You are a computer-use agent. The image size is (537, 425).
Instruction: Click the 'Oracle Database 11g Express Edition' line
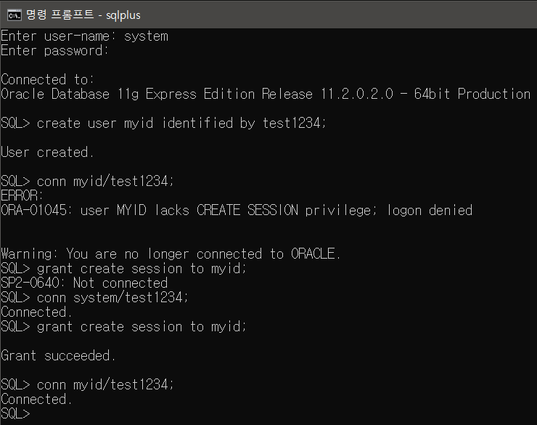click(x=266, y=94)
